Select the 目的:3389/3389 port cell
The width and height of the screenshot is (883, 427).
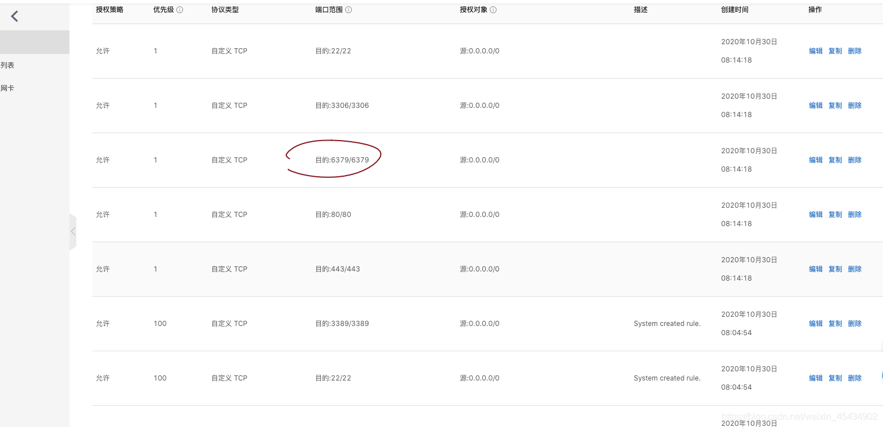coord(342,324)
